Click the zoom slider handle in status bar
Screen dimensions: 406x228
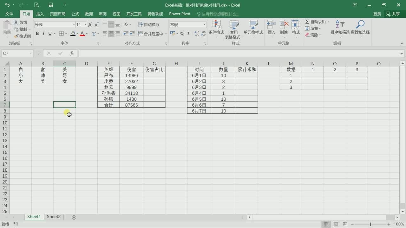tap(370, 224)
